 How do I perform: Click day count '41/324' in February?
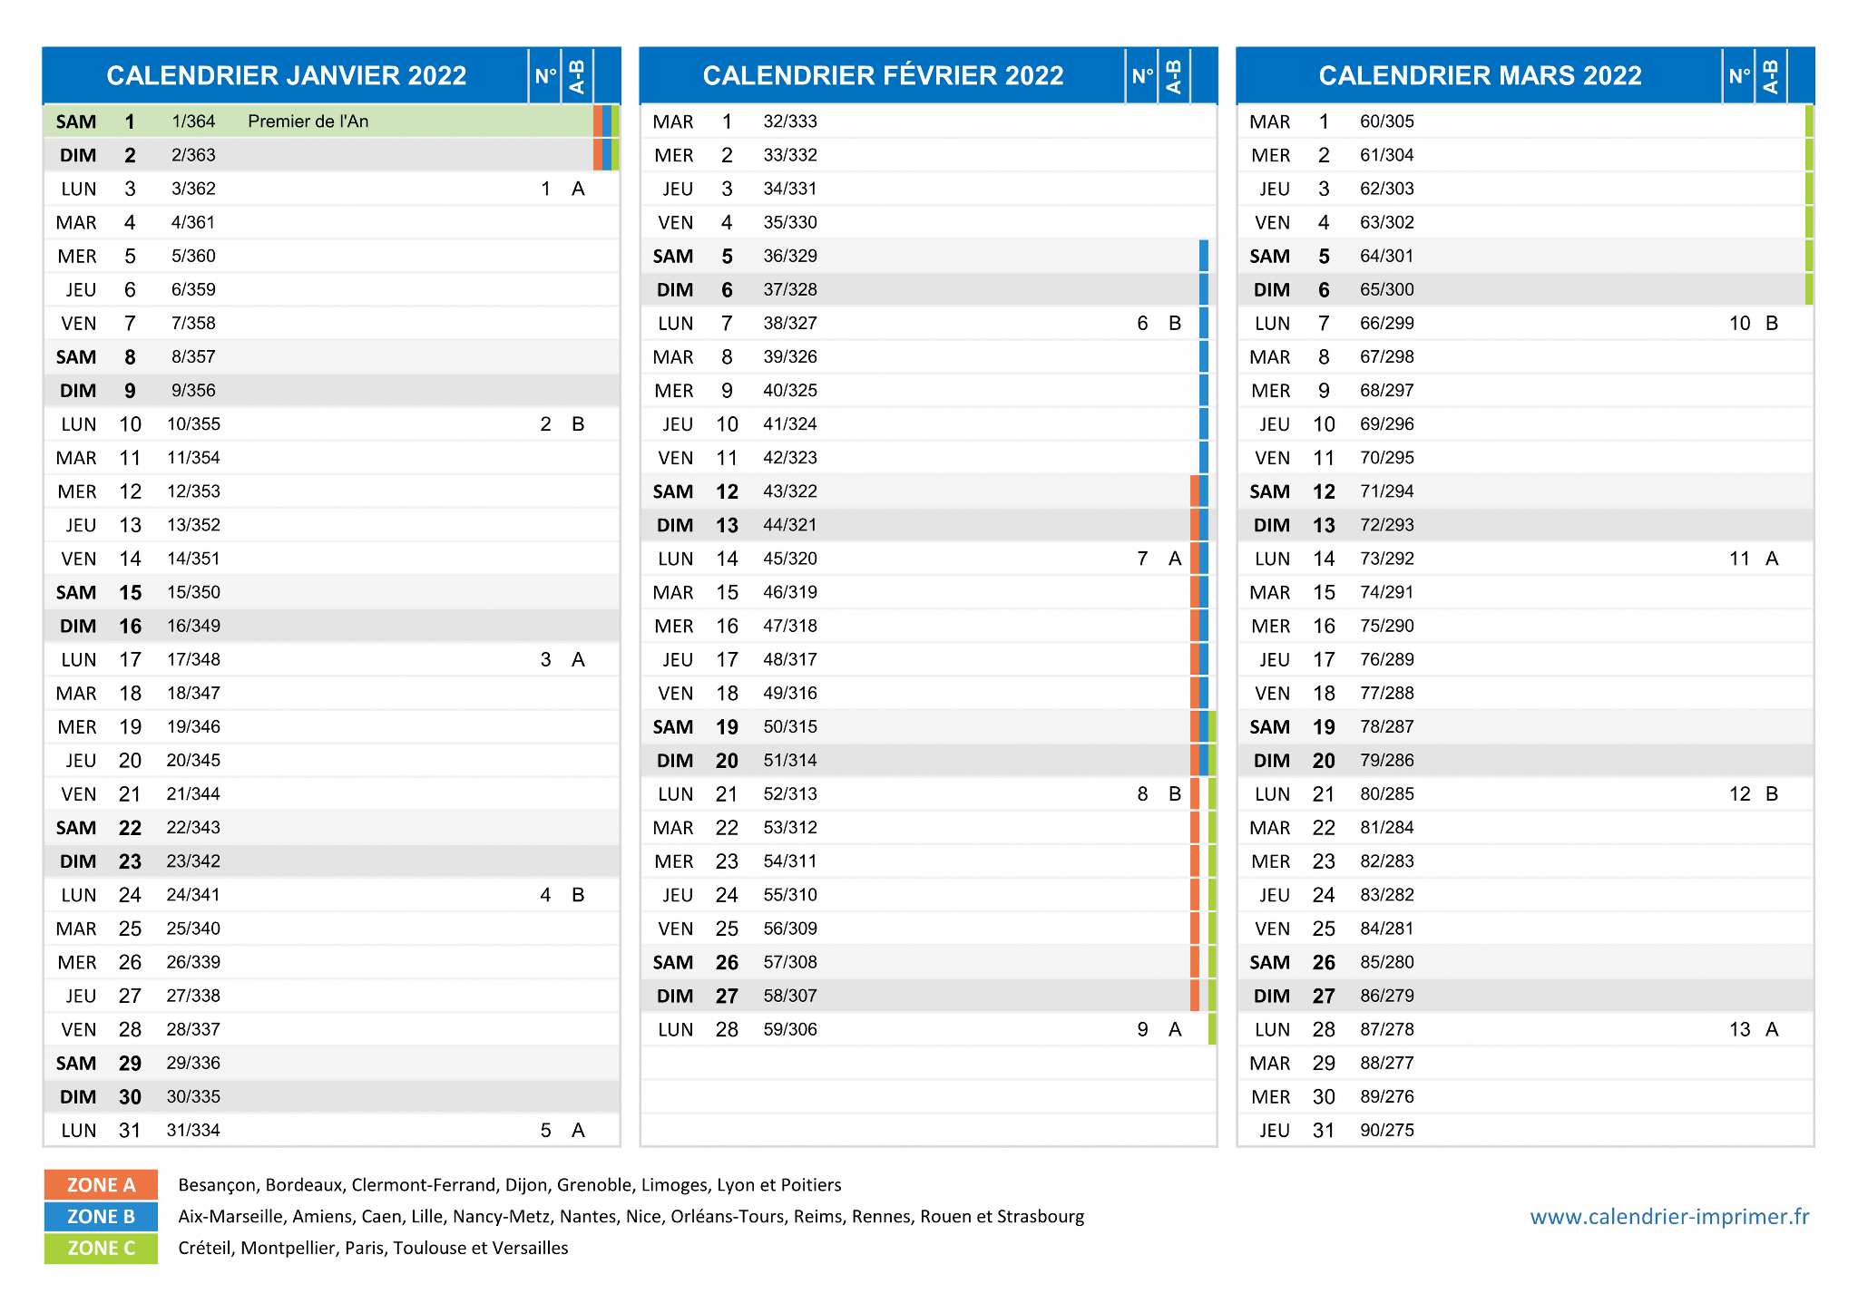coord(790,423)
